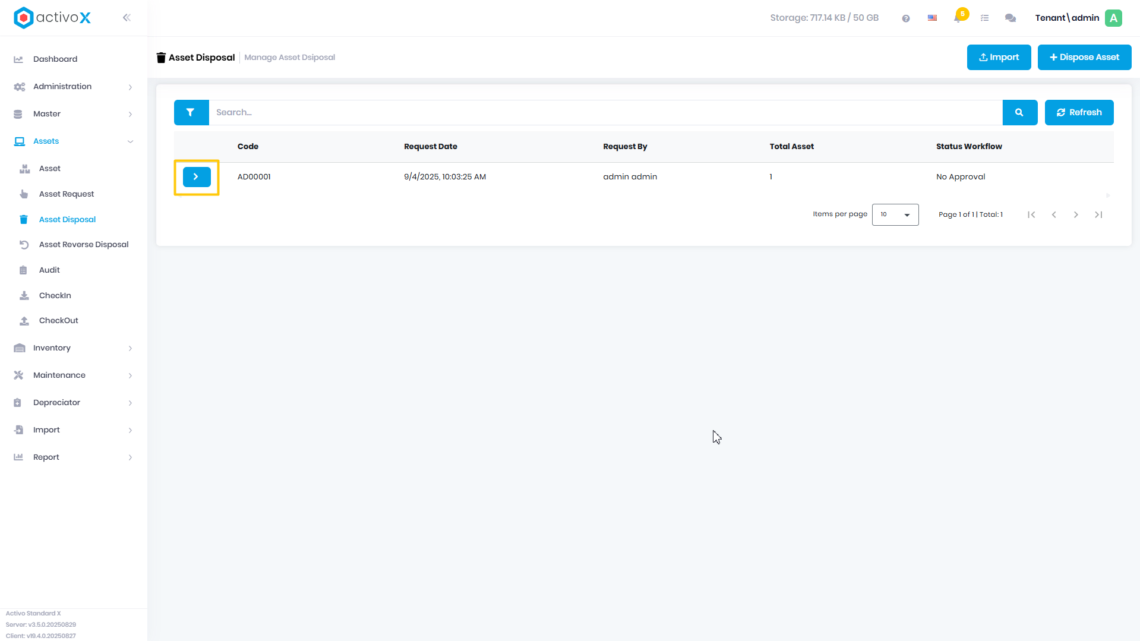
Task: Click the Asset Request hand icon
Action: [x=24, y=194]
